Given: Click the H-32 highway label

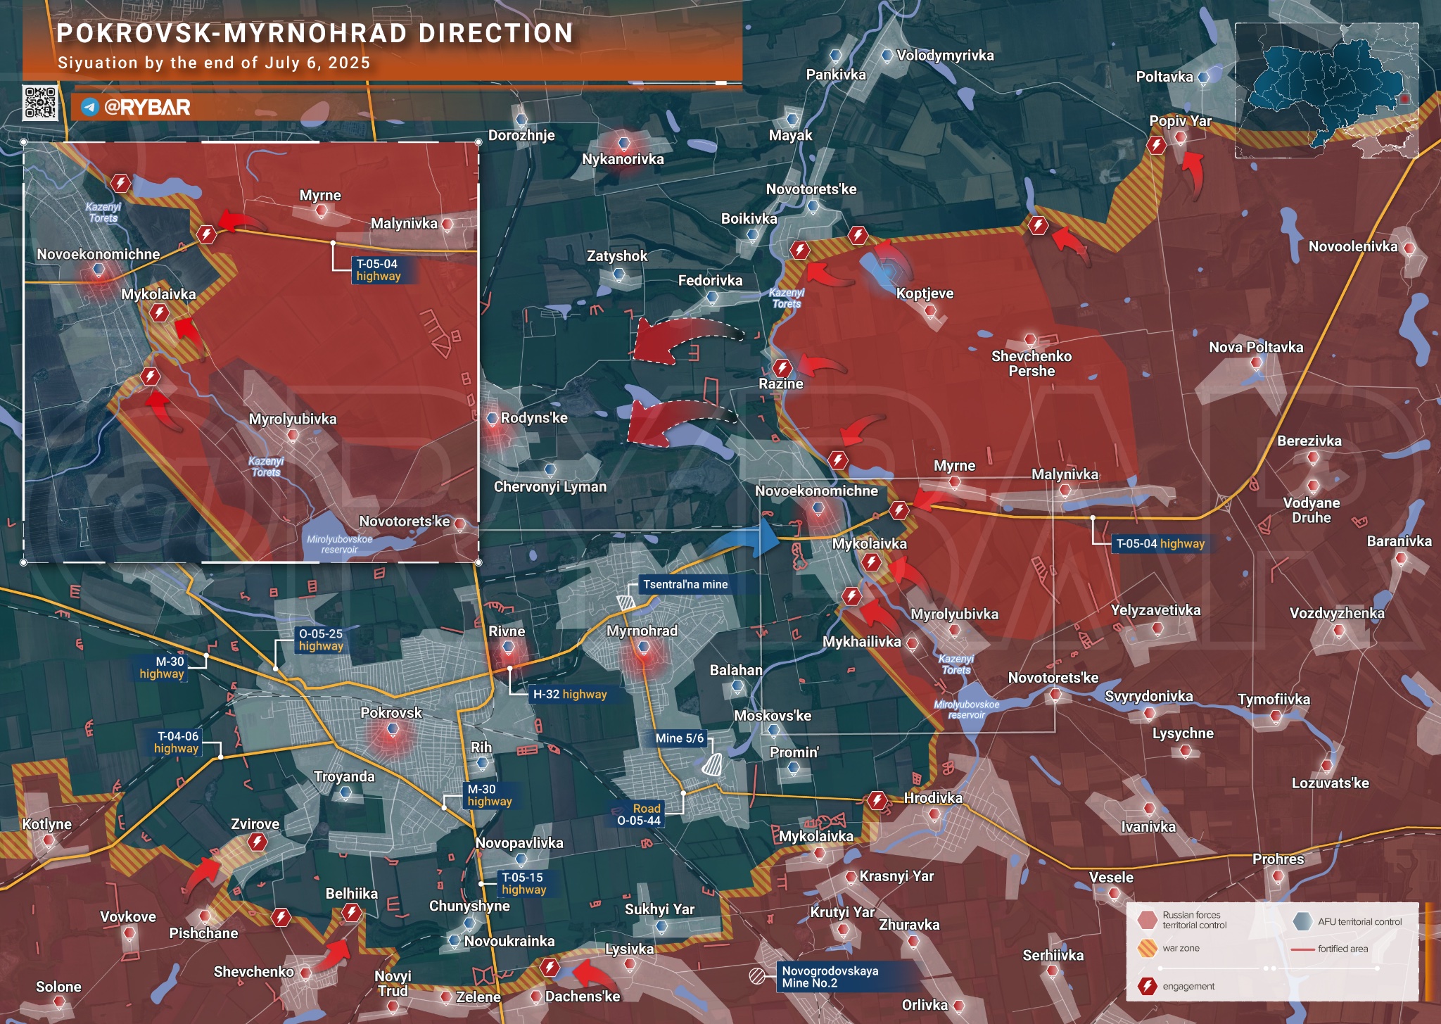Looking at the screenshot, I should (x=569, y=694).
